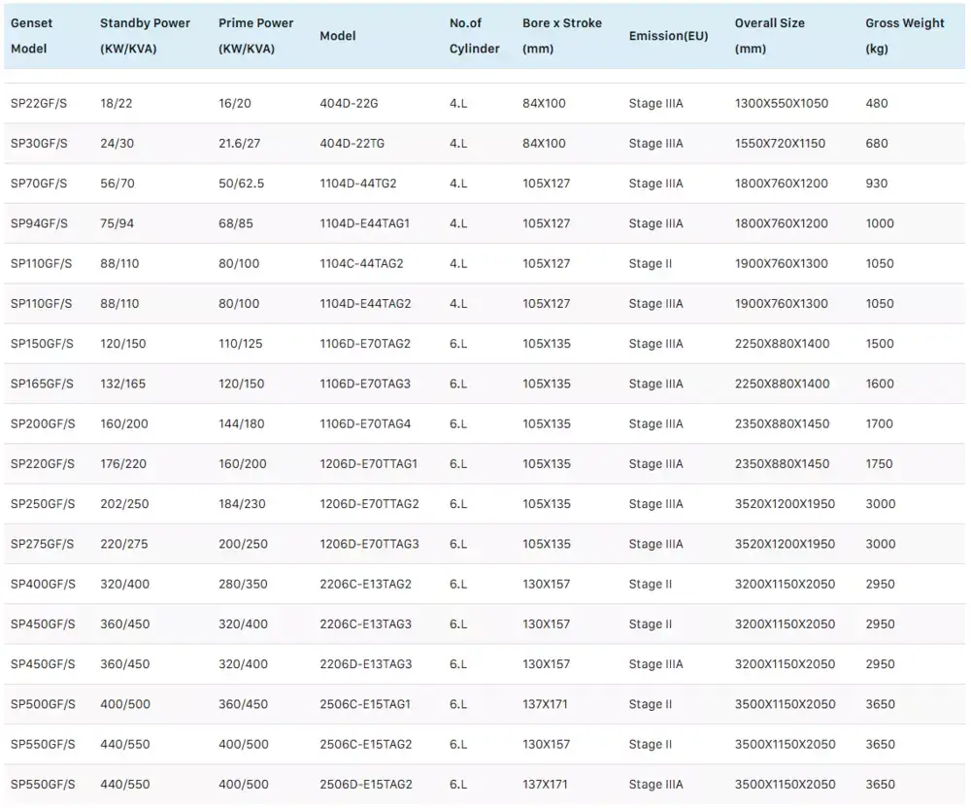Click prime power value 184/230
Viewport: 971px width, 808px height.
point(242,504)
